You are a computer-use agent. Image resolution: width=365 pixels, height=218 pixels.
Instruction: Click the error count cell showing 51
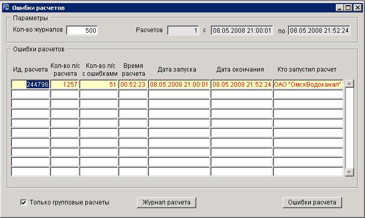coord(98,84)
